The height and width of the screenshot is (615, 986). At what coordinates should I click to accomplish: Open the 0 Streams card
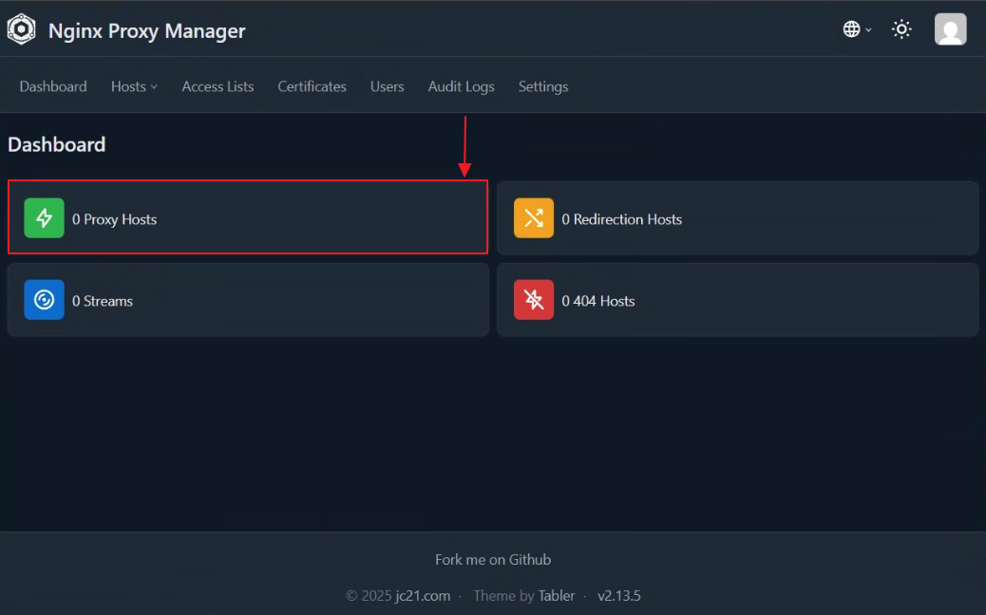[x=248, y=300]
